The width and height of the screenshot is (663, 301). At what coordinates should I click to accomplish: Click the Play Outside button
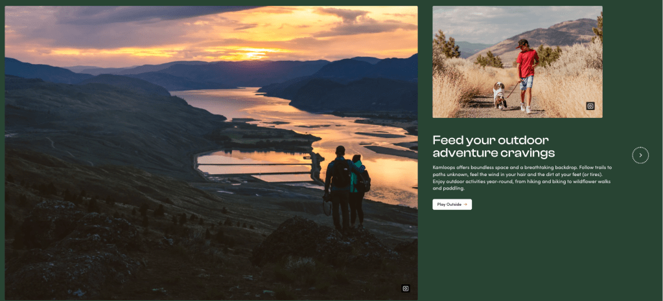[452, 205]
